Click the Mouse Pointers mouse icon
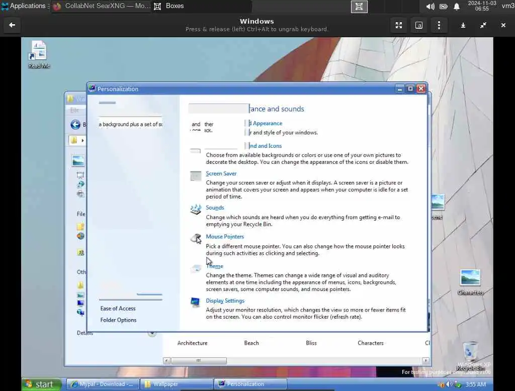 coord(196,238)
